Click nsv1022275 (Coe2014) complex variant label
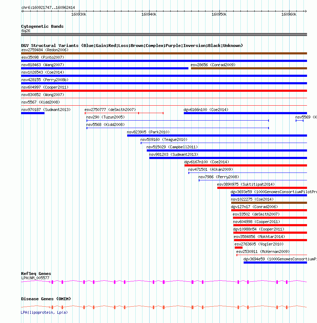317x323 pixels. pos(252,199)
